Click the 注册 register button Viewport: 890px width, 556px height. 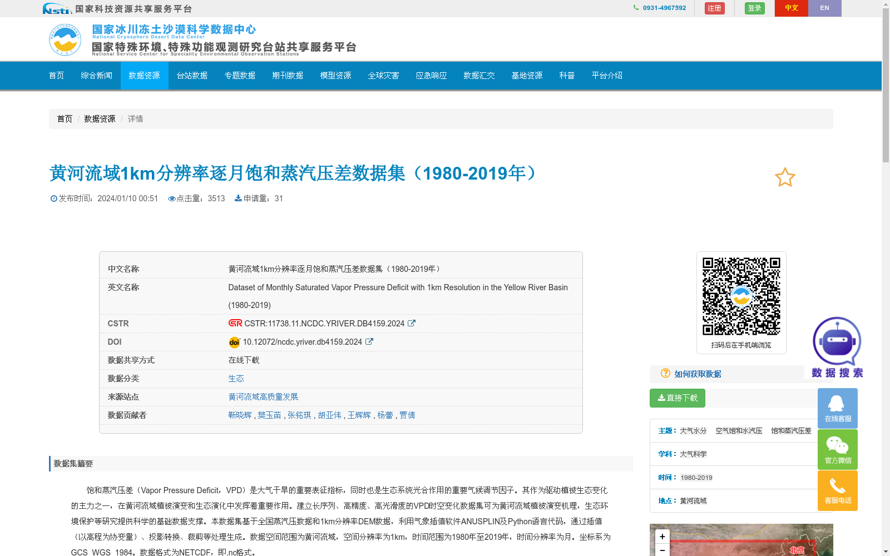(714, 8)
